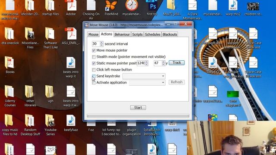This screenshot has width=276, height=155.
Task: Toggle Static mouse pointer position checkbox
Action: pyautogui.click(x=94, y=63)
